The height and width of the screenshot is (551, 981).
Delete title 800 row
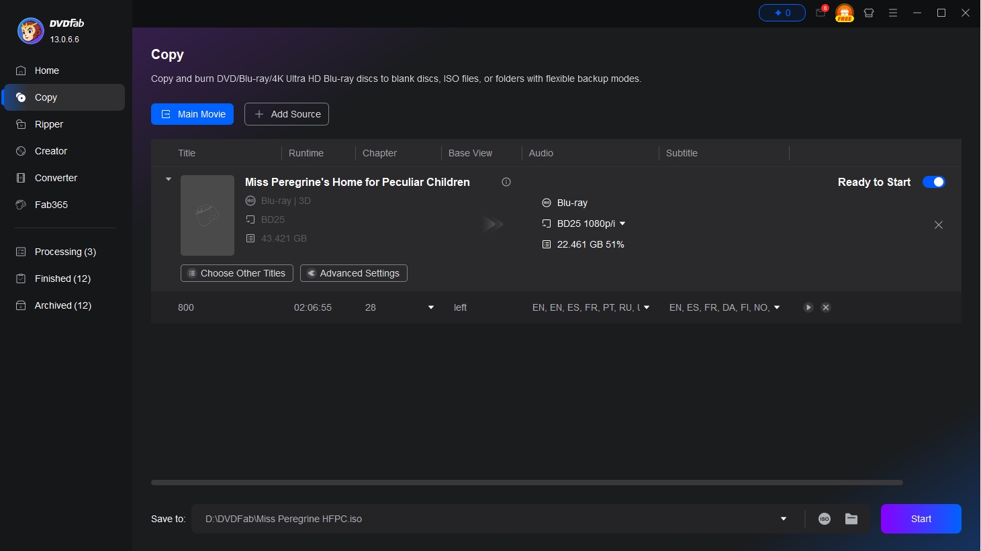coord(826,307)
